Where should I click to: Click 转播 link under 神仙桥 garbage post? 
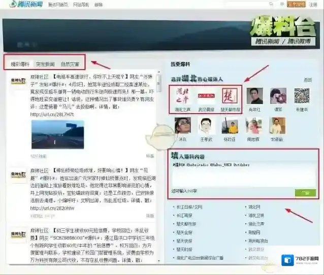click(150, 216)
